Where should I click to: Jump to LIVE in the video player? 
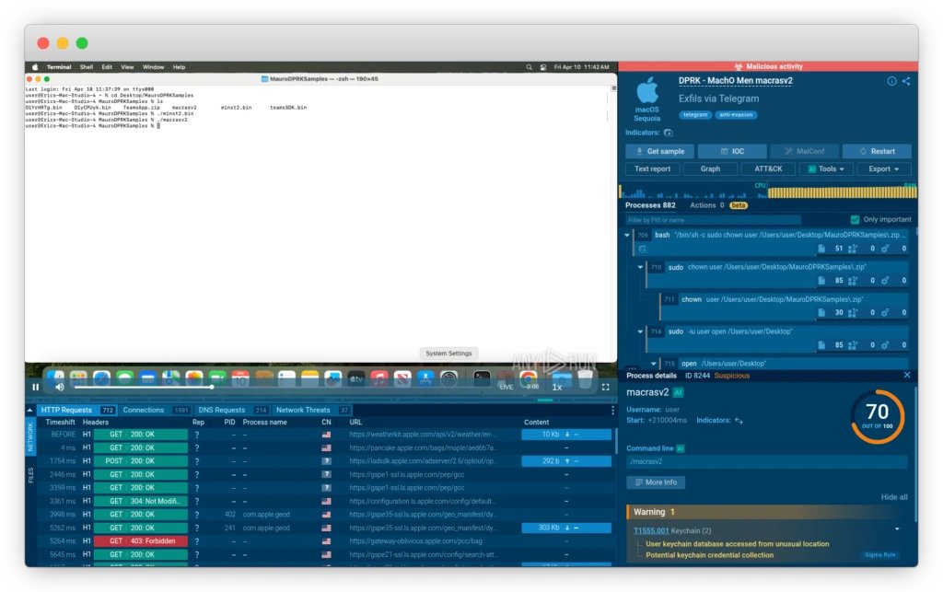pos(506,387)
